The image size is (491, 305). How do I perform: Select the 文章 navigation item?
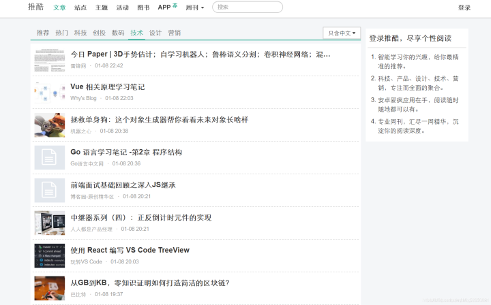tap(59, 7)
